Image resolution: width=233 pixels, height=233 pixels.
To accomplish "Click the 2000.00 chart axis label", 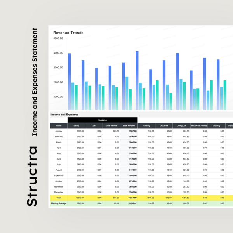I will click(x=58, y=82).
